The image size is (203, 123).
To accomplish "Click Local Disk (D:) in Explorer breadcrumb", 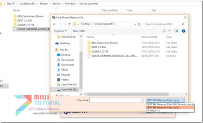I will [28, 3].
